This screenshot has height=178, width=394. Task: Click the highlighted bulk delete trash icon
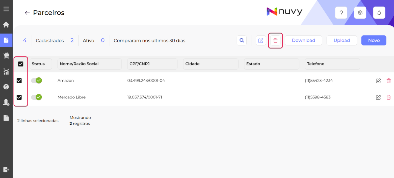pos(275,40)
